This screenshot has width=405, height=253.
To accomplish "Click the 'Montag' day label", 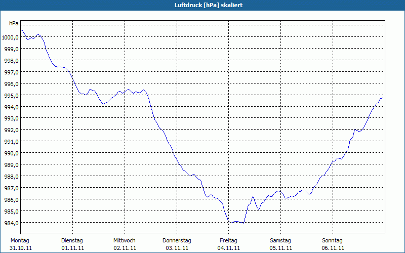I will click(x=20, y=241).
